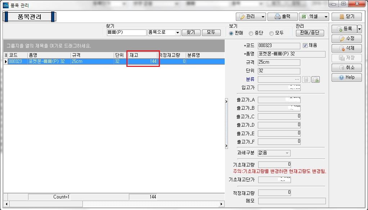Click the add category icon beside 분류
Screen dimensions: 368x210
[315, 79]
